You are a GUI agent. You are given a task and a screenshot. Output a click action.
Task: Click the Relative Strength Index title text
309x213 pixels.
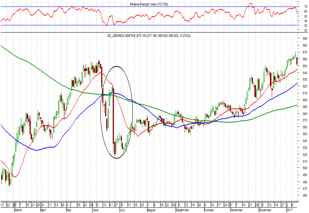click(x=149, y=4)
